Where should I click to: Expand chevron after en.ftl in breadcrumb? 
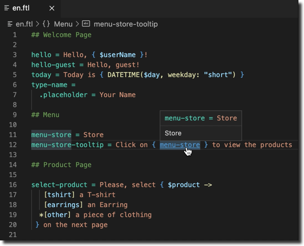click(38, 24)
